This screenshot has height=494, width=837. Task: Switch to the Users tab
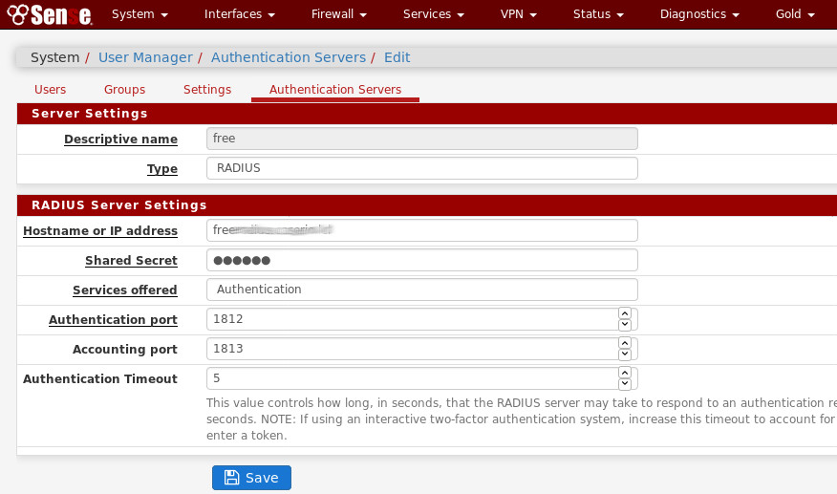(x=50, y=89)
